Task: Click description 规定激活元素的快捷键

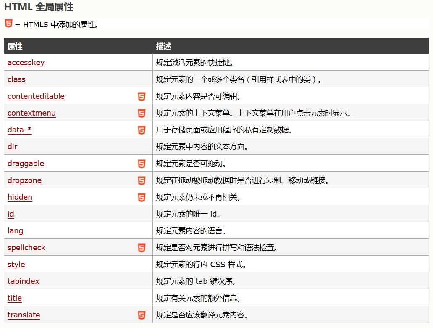Action: coord(195,63)
